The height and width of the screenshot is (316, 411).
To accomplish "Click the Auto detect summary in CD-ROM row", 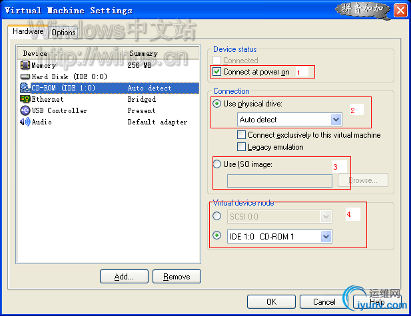I will pyautogui.click(x=149, y=88).
